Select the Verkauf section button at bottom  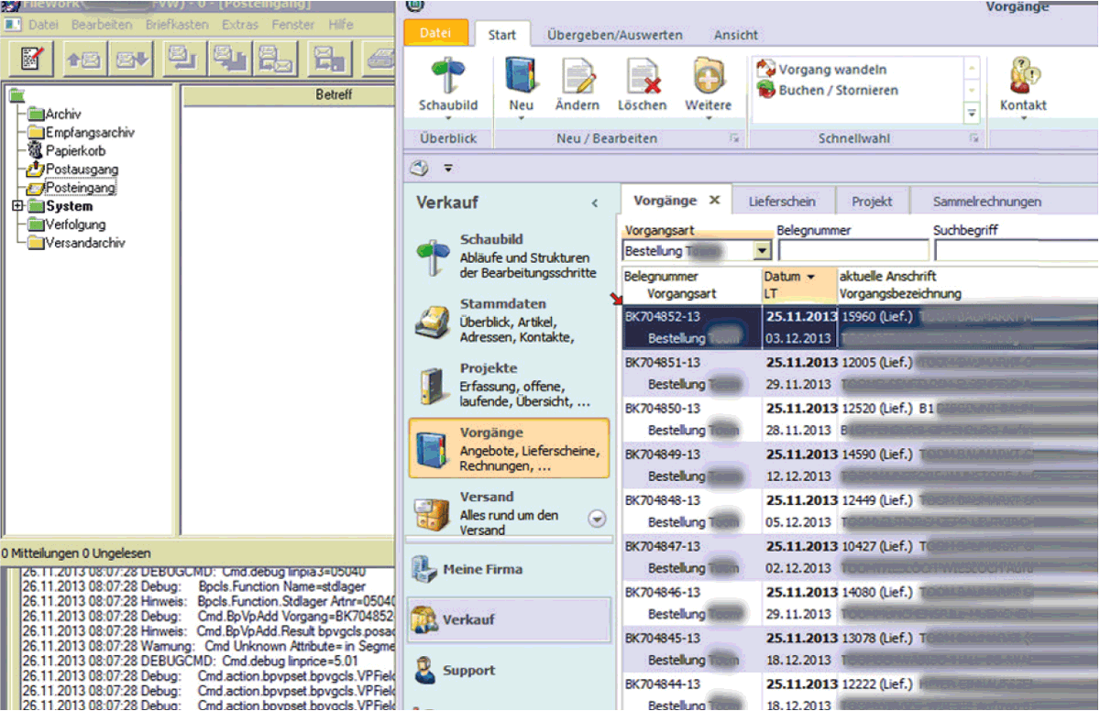pyautogui.click(x=509, y=619)
